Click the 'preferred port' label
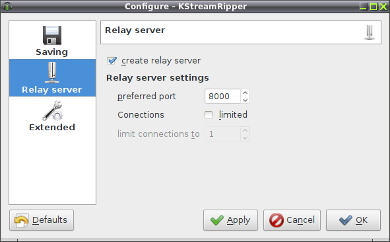Viewport: 390px width, 242px height. tap(146, 96)
